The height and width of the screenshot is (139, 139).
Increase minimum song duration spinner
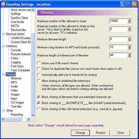pos(129,46)
